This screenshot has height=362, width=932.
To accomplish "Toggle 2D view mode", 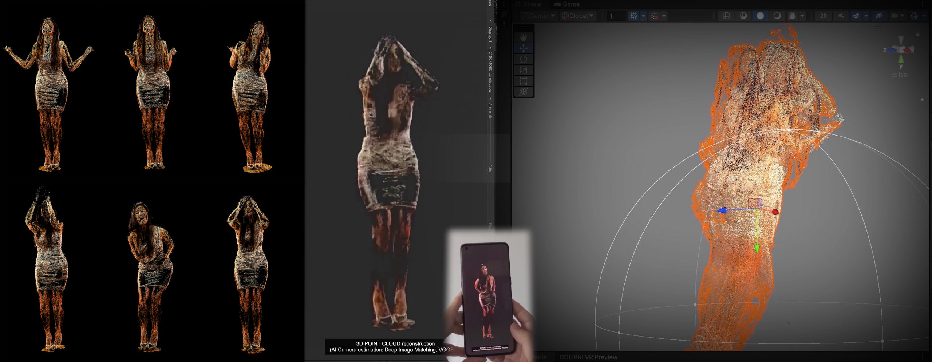I will pyautogui.click(x=823, y=16).
